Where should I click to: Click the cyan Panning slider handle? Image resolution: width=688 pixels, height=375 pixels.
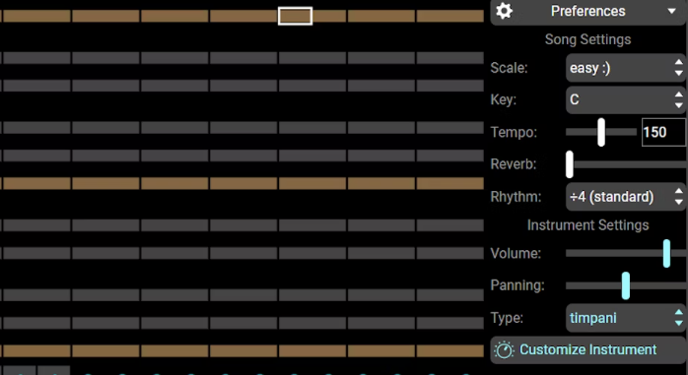tap(626, 285)
